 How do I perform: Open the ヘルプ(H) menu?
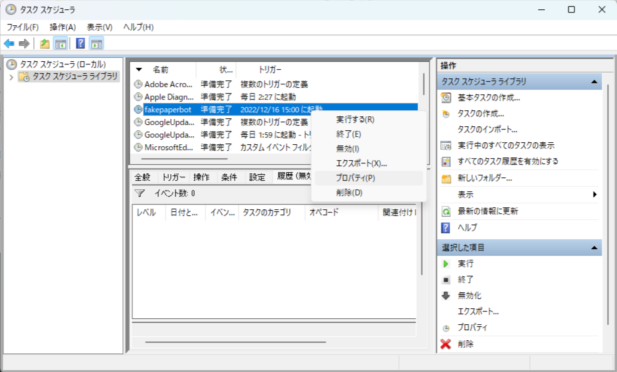click(x=138, y=27)
